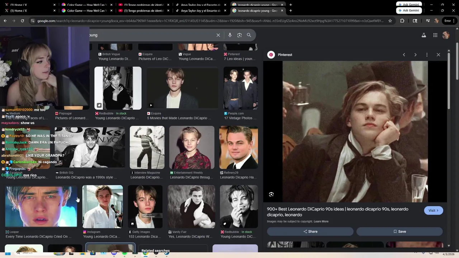Click the large preview image of DiCaprio
This screenshot has height=258, width=459.
(355, 132)
